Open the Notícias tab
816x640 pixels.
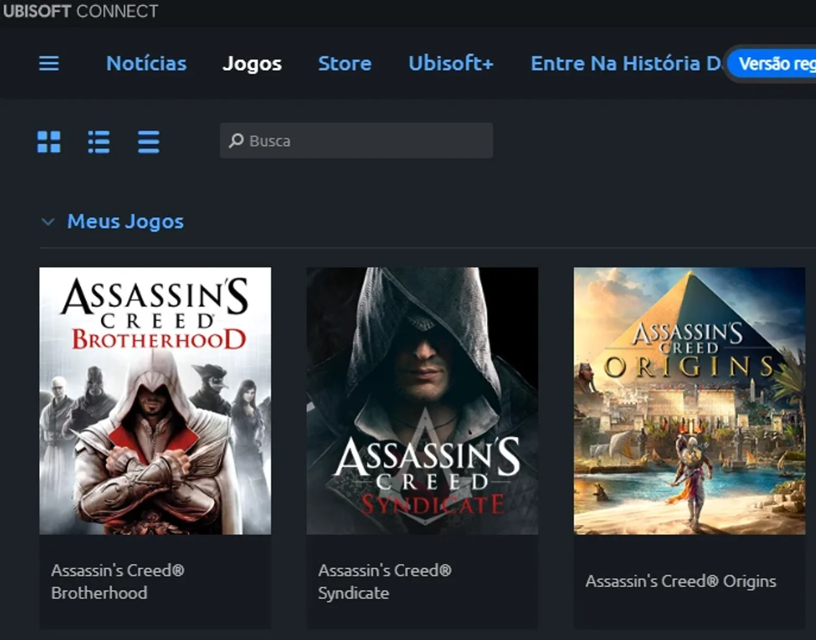(x=146, y=63)
